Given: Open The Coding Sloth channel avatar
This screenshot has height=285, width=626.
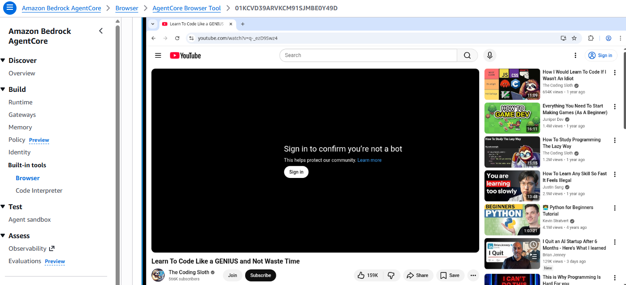Looking at the screenshot, I should coord(158,275).
